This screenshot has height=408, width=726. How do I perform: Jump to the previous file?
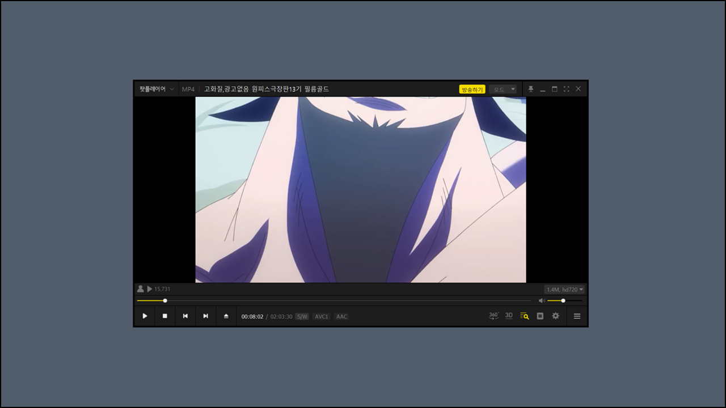(185, 316)
